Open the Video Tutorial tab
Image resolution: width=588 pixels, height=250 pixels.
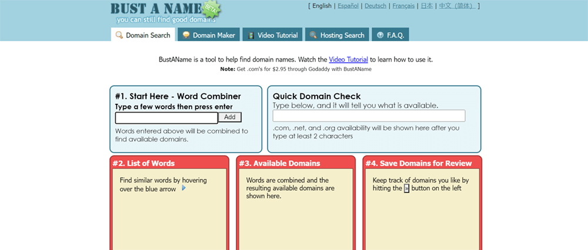tap(272, 35)
